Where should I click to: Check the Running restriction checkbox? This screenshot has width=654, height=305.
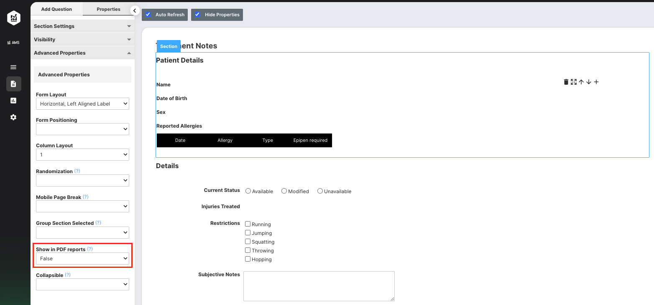(x=248, y=224)
